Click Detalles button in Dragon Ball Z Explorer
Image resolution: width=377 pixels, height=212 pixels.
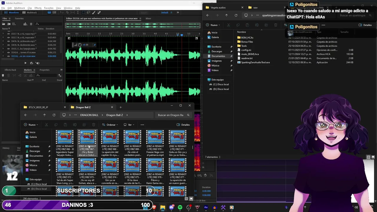point(183,125)
